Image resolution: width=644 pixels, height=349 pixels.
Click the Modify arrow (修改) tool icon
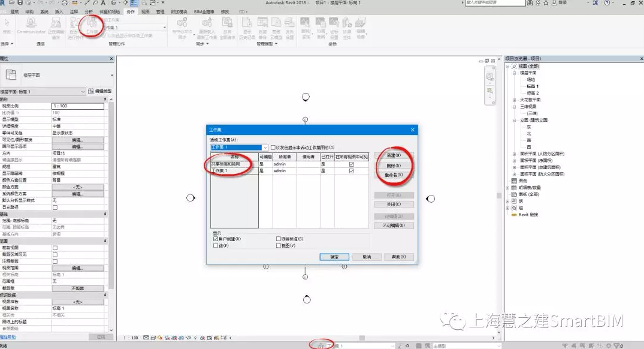pos(7,23)
